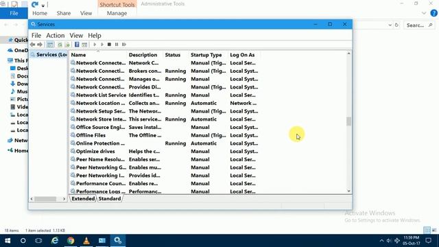Click the Restart Service icon
Viewport: 439px width, 247px height.
tap(124, 45)
